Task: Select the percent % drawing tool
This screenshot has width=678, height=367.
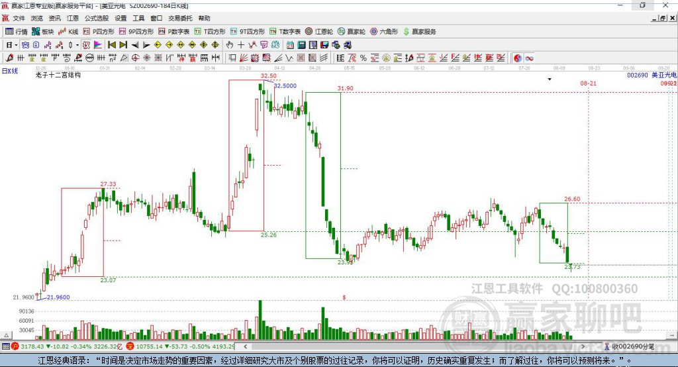Action: (363, 58)
